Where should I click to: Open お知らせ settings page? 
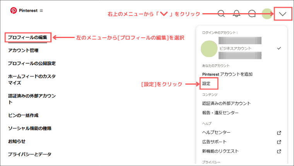pyautogui.click(x=17, y=142)
